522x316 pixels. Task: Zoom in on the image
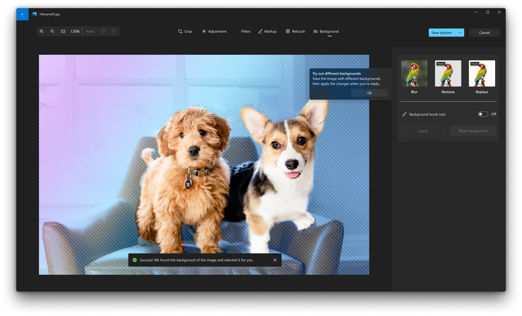42,31
